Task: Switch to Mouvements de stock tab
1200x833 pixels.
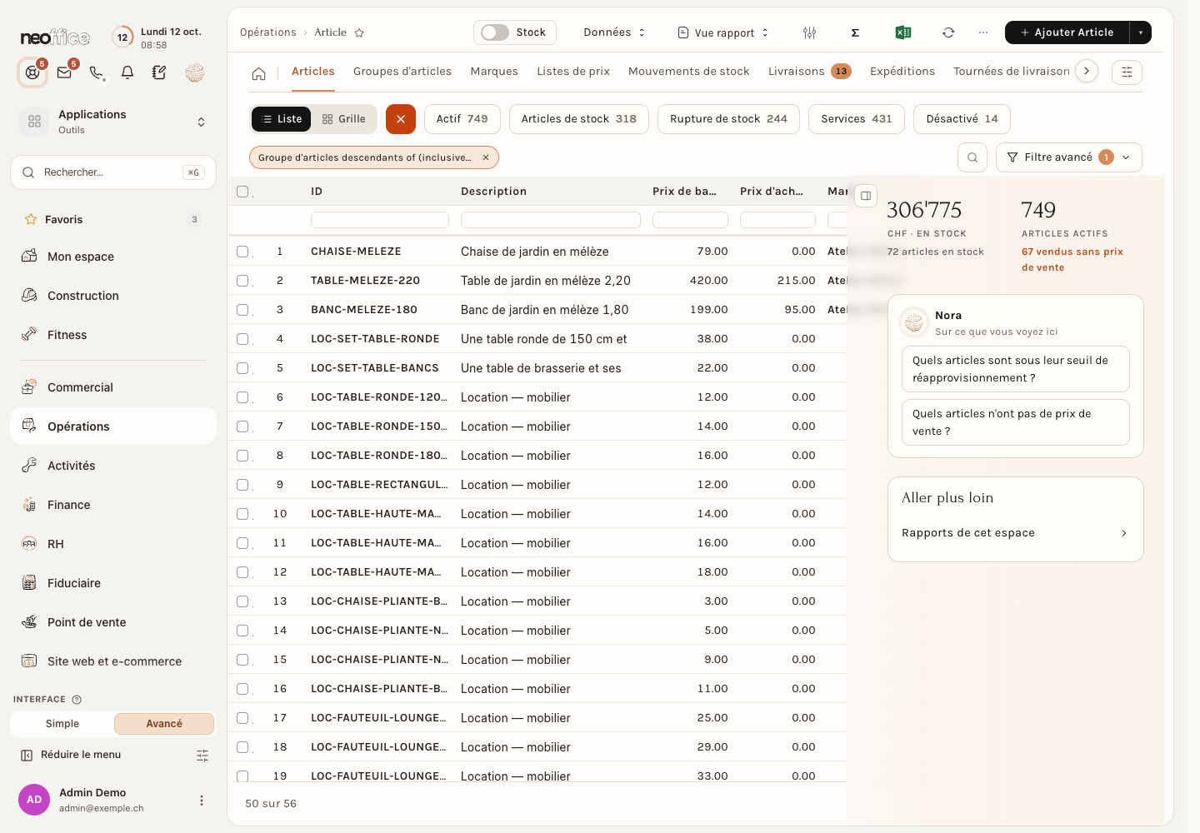Action: [x=689, y=72]
